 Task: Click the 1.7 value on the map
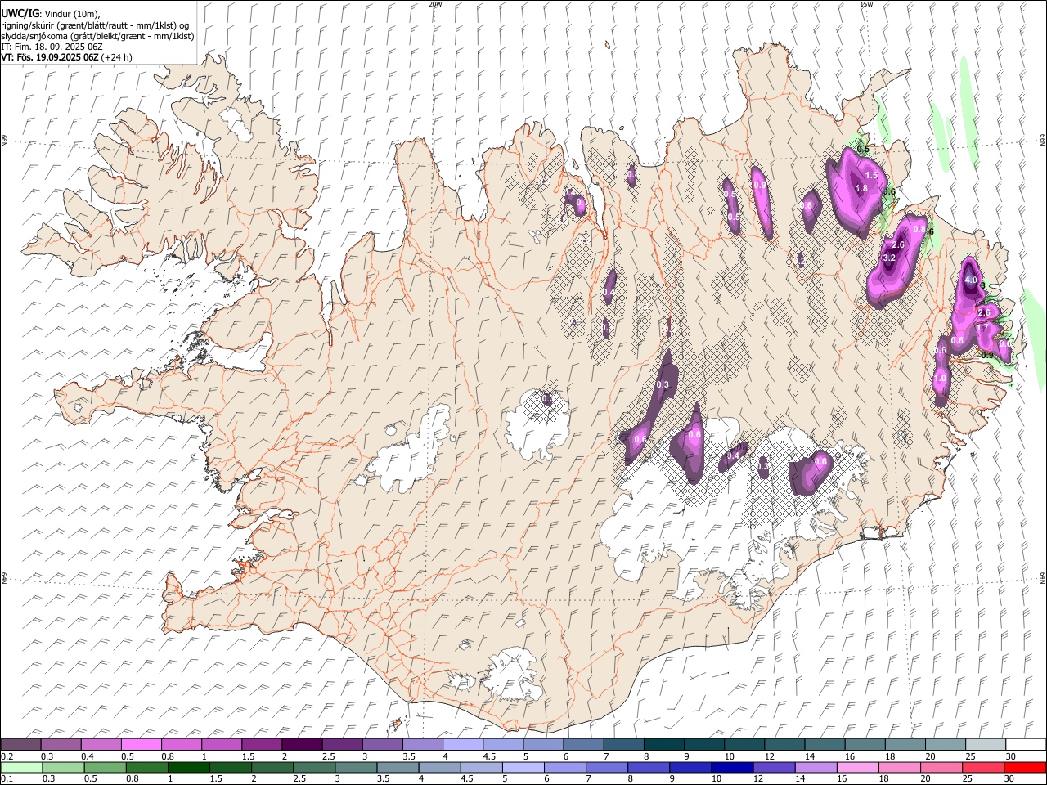[x=984, y=328]
